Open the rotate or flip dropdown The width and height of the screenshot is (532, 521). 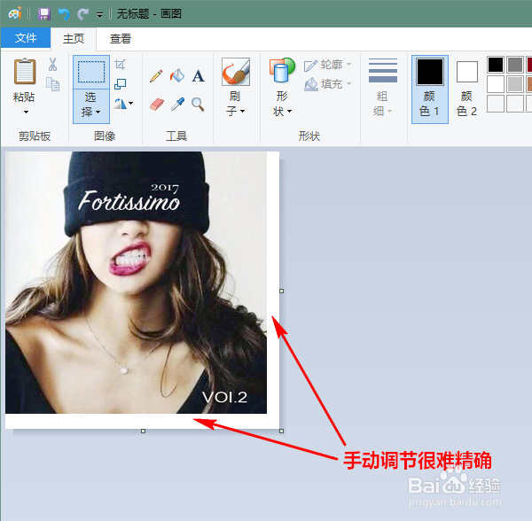point(123,104)
